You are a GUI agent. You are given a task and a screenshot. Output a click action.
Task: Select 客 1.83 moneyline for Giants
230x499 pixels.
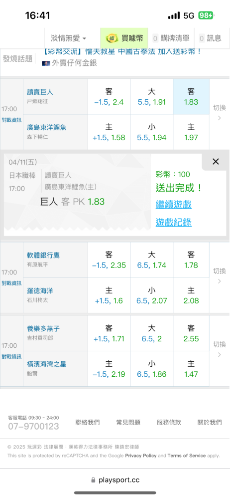(x=191, y=97)
